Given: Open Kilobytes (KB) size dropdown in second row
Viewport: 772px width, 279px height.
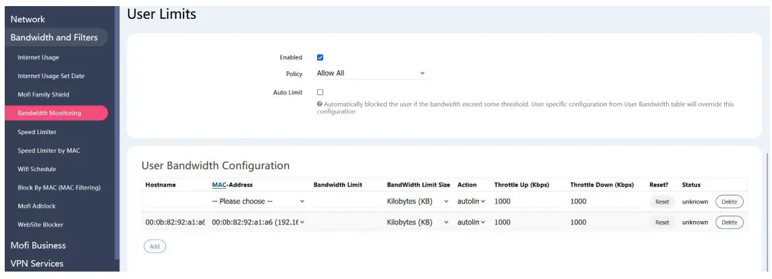Looking at the screenshot, I should point(418,222).
